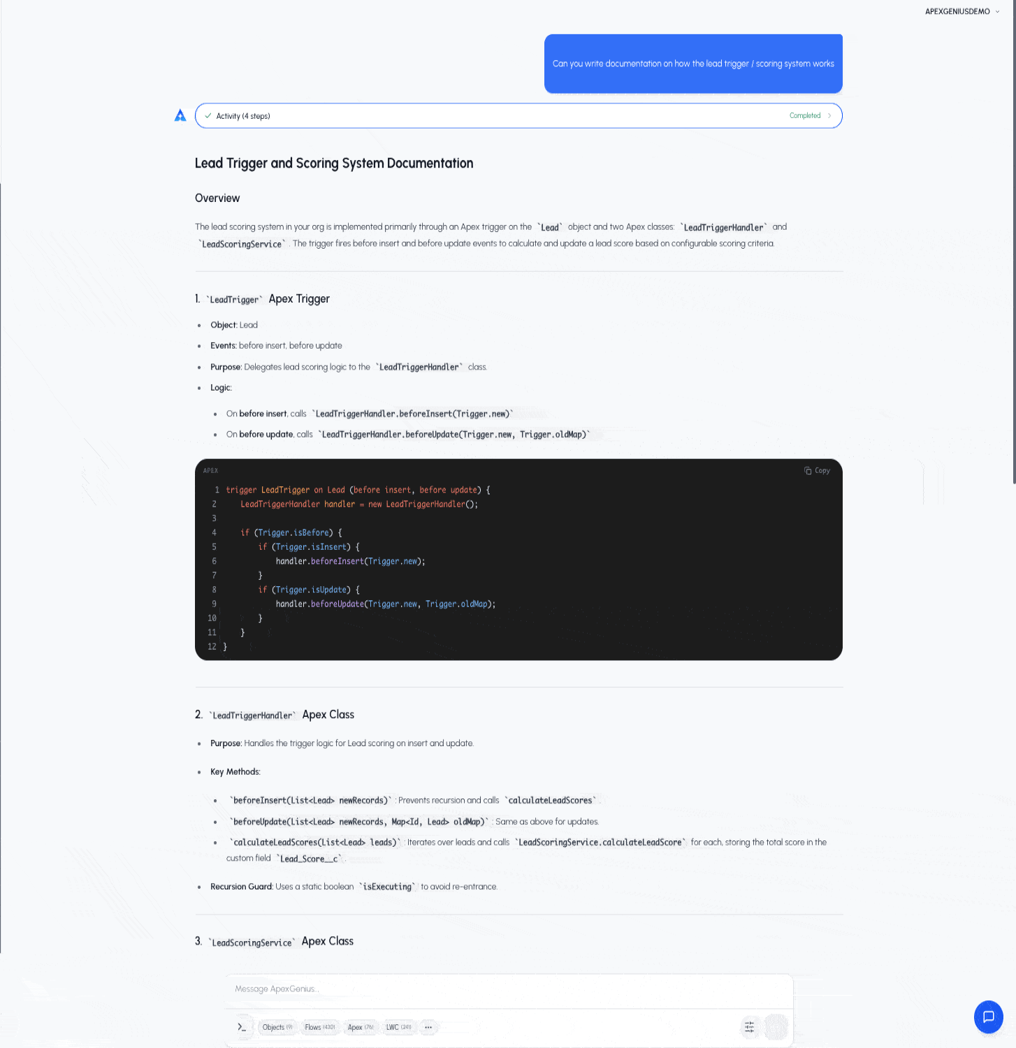Copy the Apex trigger code block

coord(817,471)
